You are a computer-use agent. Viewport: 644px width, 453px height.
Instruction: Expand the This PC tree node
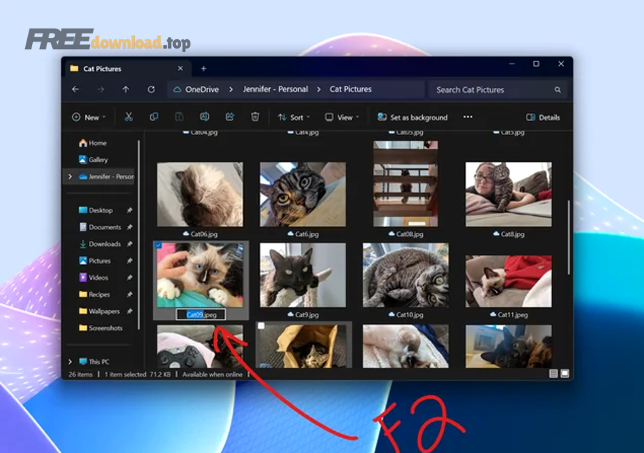point(70,362)
